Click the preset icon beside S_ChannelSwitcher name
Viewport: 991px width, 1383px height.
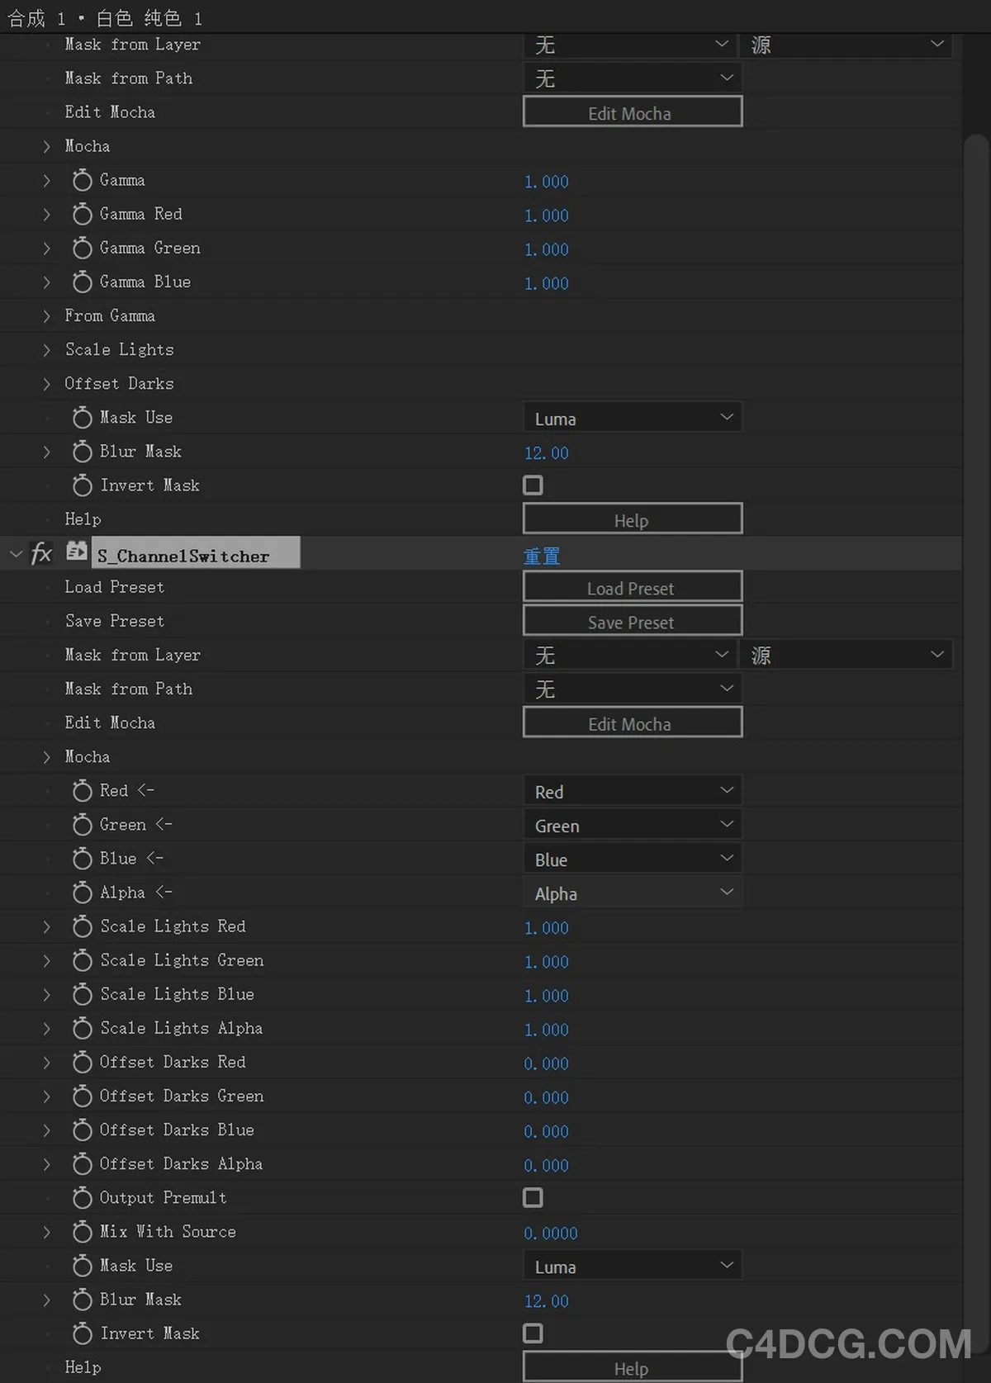coord(77,552)
